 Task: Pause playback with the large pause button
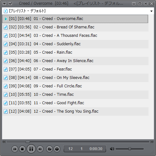(31, 149)
